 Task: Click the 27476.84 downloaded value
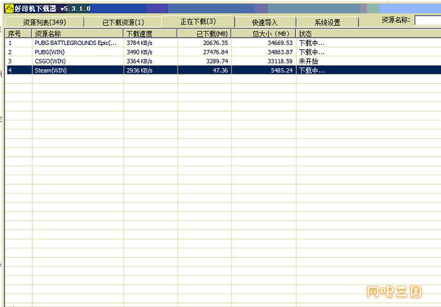pyautogui.click(x=215, y=52)
